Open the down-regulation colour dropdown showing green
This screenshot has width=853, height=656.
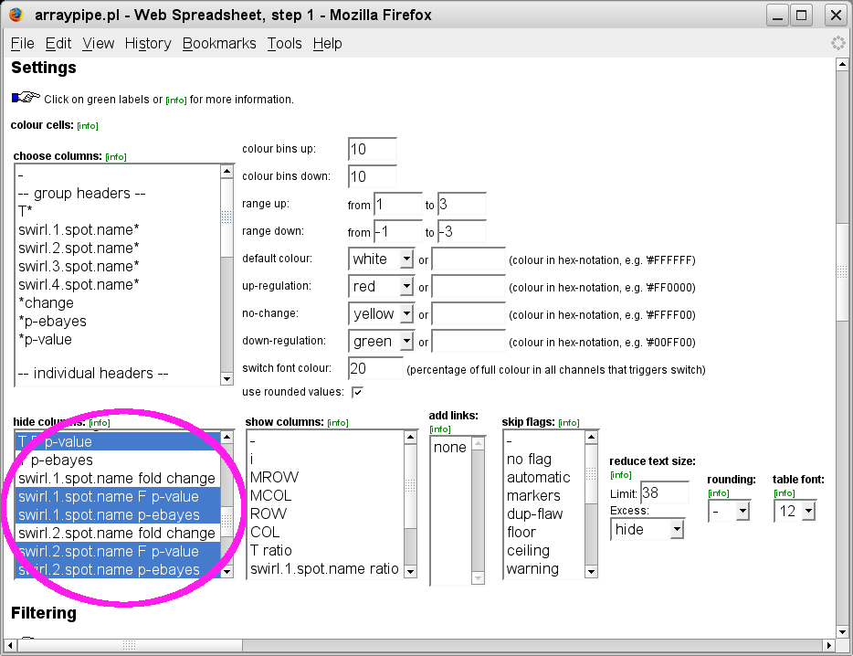381,342
